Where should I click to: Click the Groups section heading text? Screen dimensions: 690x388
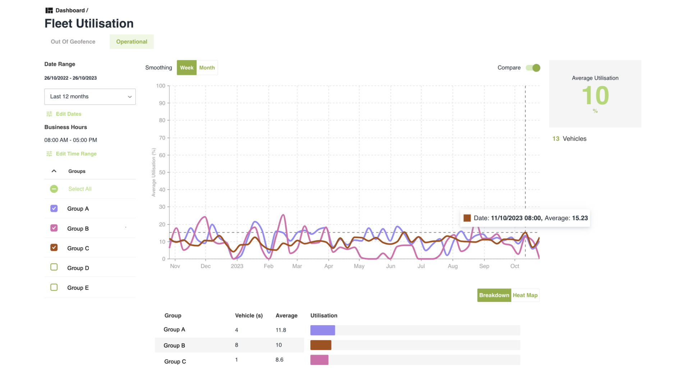(x=77, y=171)
